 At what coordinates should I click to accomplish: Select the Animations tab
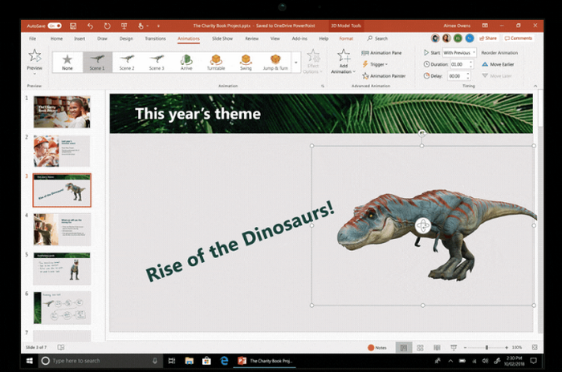coord(189,38)
